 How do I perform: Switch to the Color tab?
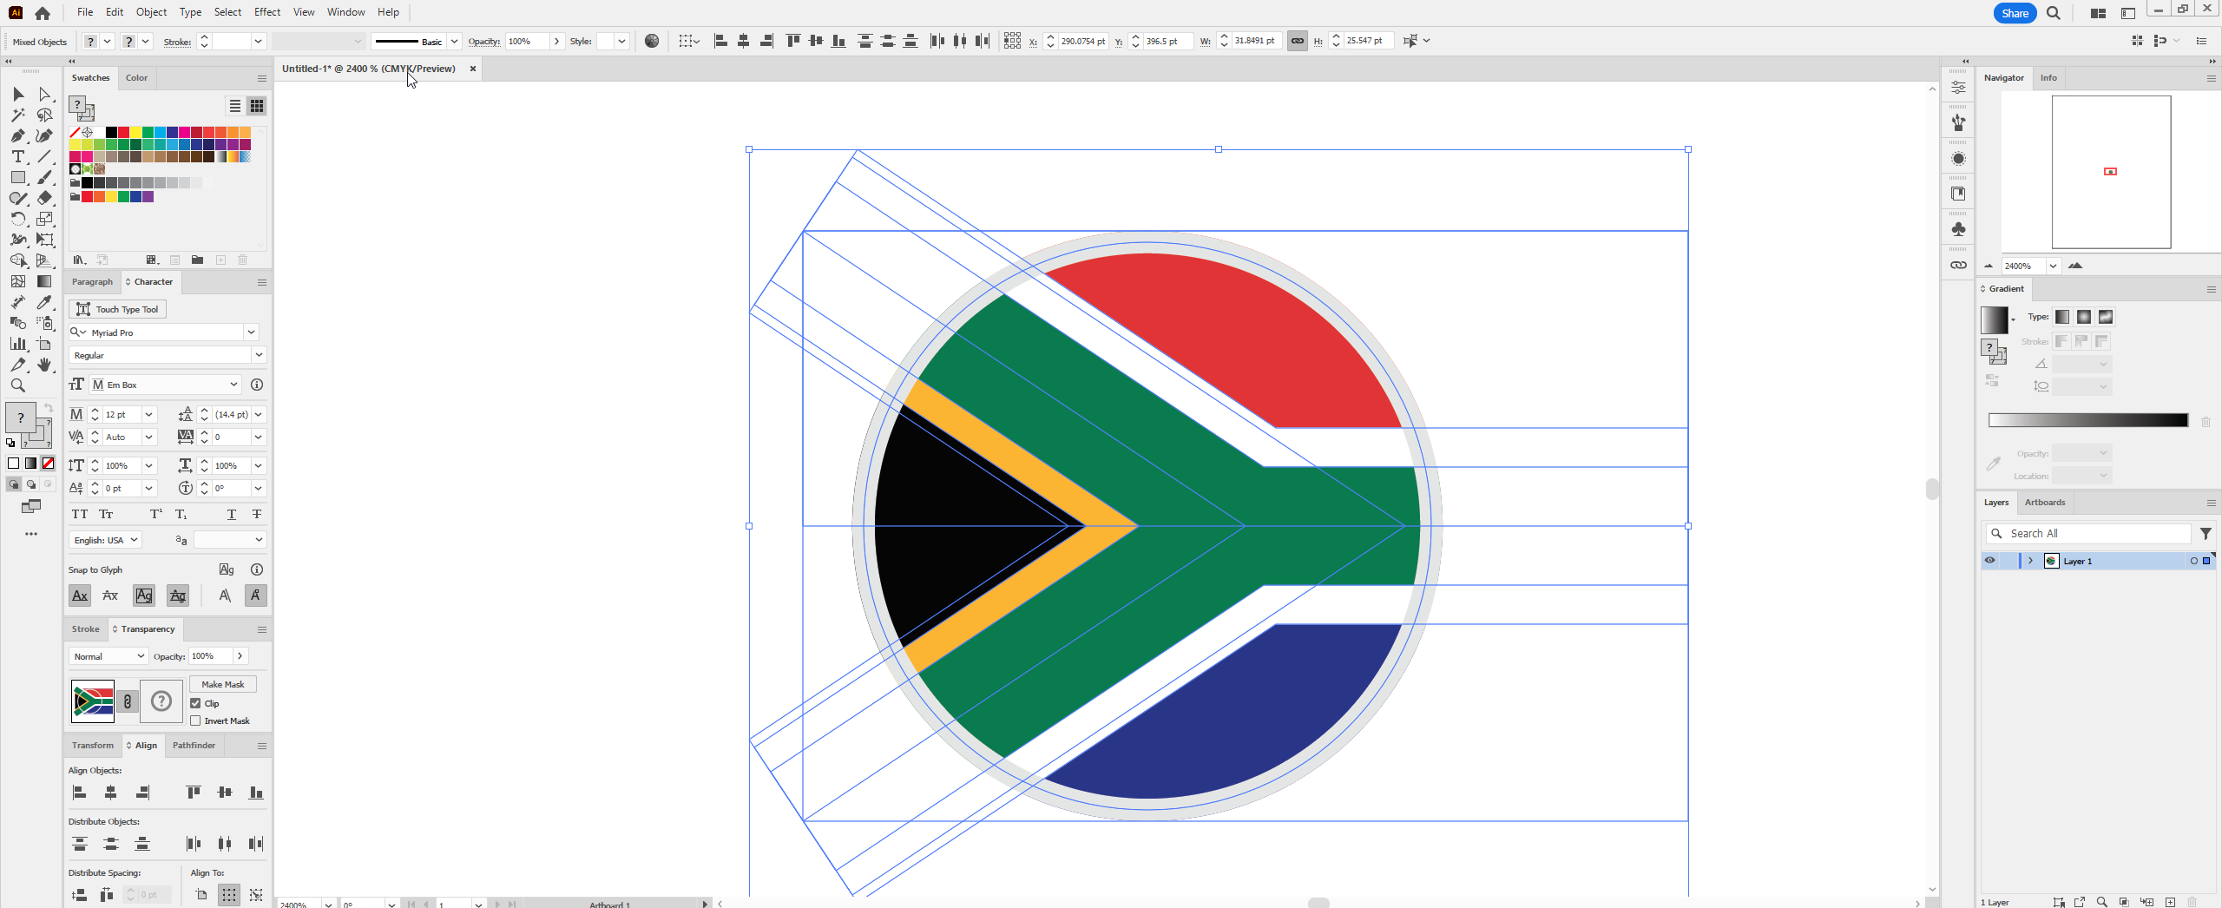click(136, 78)
